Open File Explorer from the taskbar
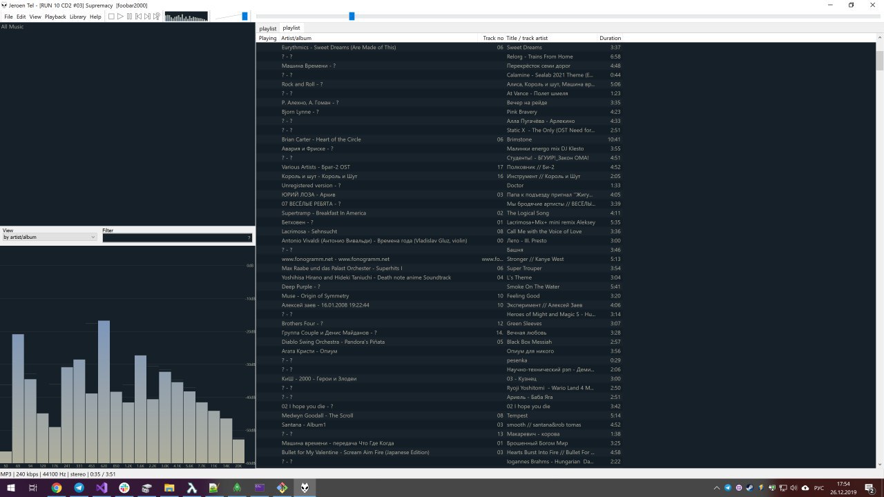Image resolution: width=884 pixels, height=497 pixels. pyautogui.click(x=169, y=487)
